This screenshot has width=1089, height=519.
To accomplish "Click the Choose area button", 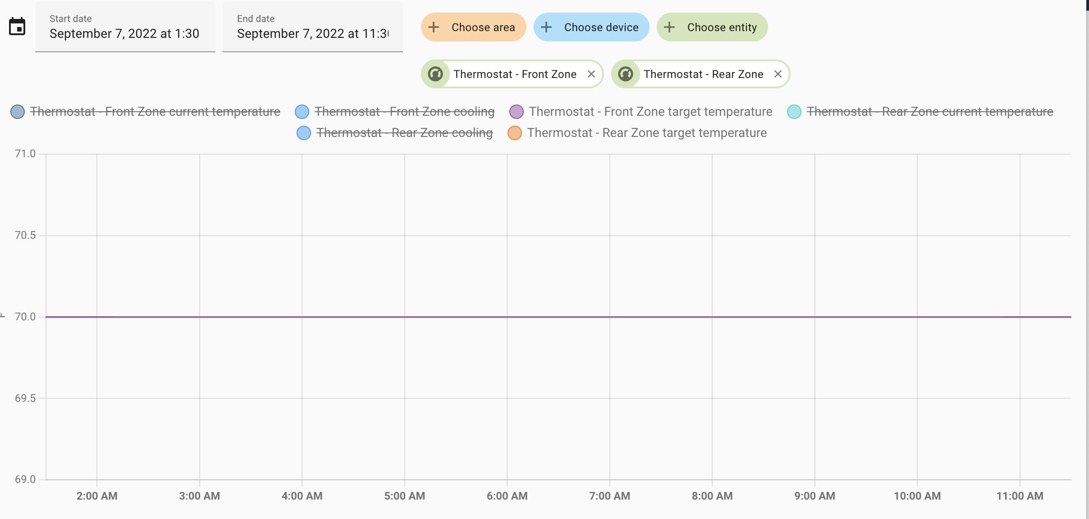I will (x=473, y=27).
